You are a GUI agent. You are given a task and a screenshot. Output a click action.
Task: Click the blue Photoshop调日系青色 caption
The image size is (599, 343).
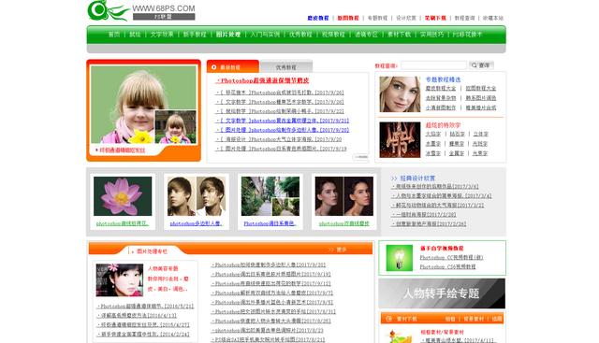pyautogui.click(x=270, y=223)
